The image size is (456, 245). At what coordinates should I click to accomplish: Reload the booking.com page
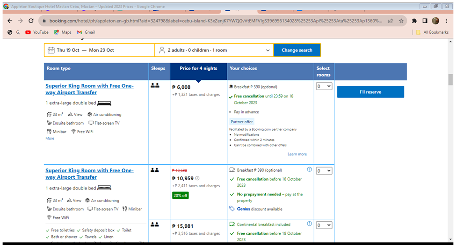(x=31, y=21)
